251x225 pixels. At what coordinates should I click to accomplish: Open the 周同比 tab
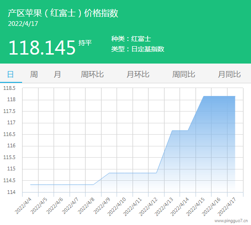click(184, 74)
